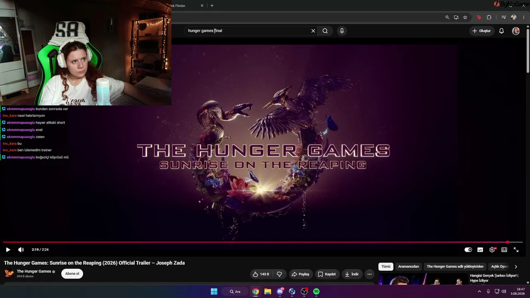Screen dimensions: 530x298
Task: Open the 'Hangisi Gerçek Şarkıcı İzliyor' video title
Action: click(494, 278)
